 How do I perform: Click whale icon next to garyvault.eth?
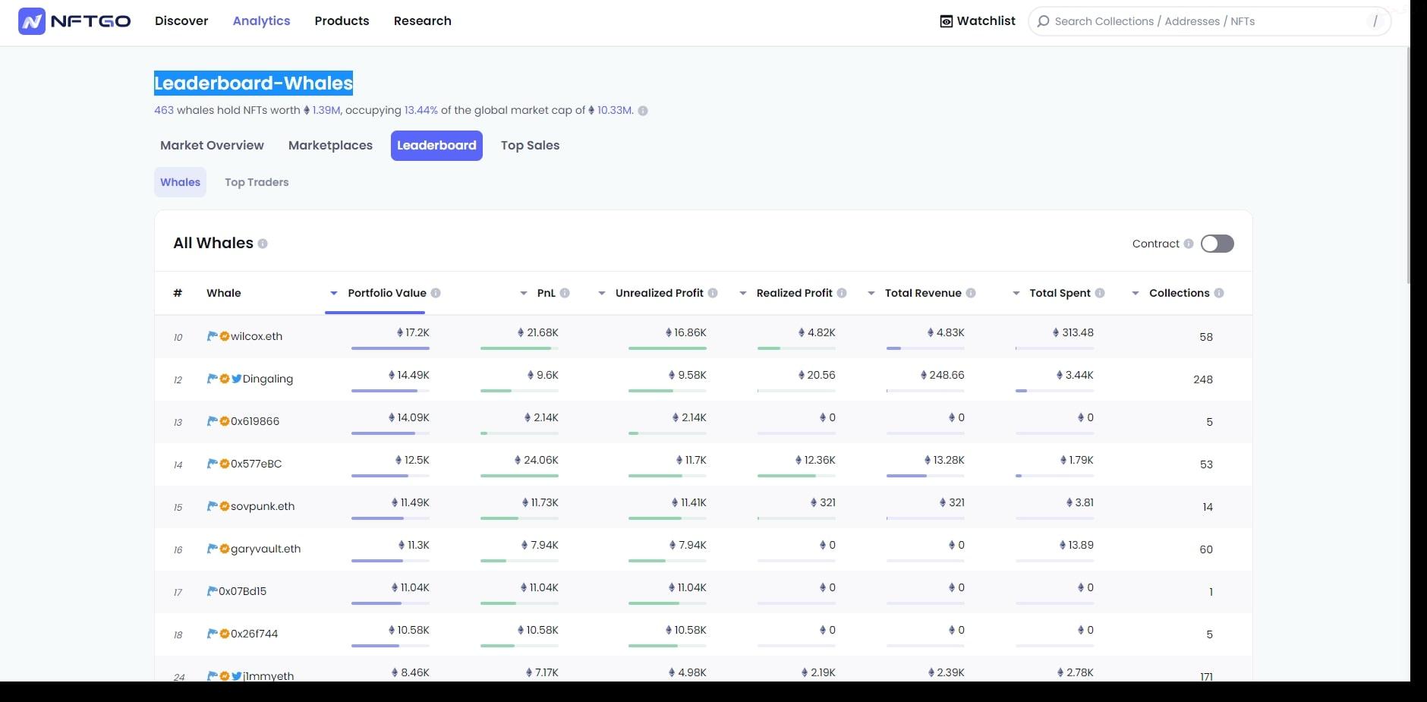[x=213, y=548]
